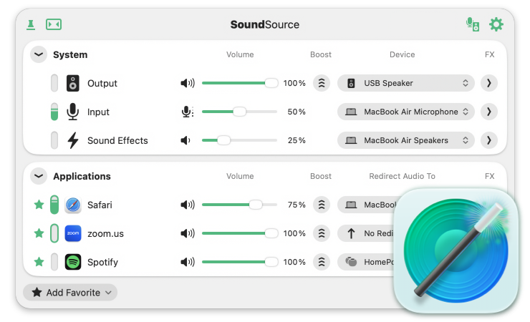
Task: Mute Sound Effects via its speaker icon
Action: pyautogui.click(x=185, y=140)
